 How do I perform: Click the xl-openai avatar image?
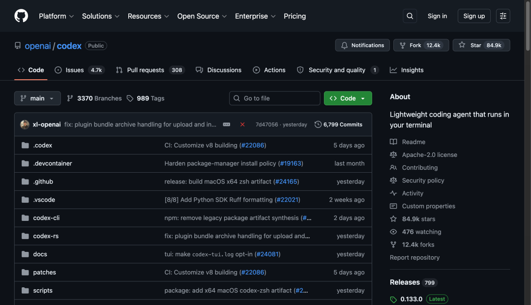tap(25, 124)
